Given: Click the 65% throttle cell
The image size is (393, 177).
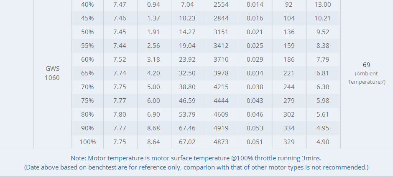Looking at the screenshot, I should click(87, 73).
